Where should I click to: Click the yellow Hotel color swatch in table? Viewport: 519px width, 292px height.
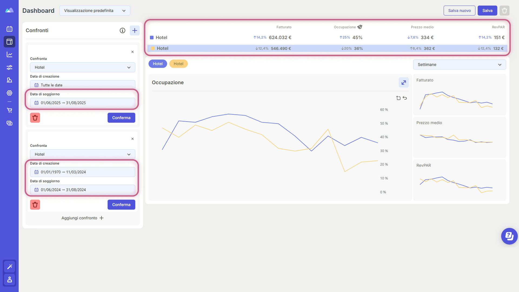[x=153, y=48]
